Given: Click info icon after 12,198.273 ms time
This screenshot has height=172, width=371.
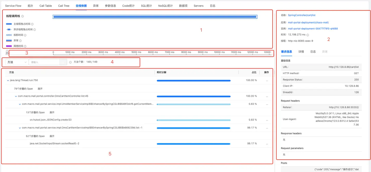Looking at the screenshot, I should pyautogui.click(x=308, y=35).
